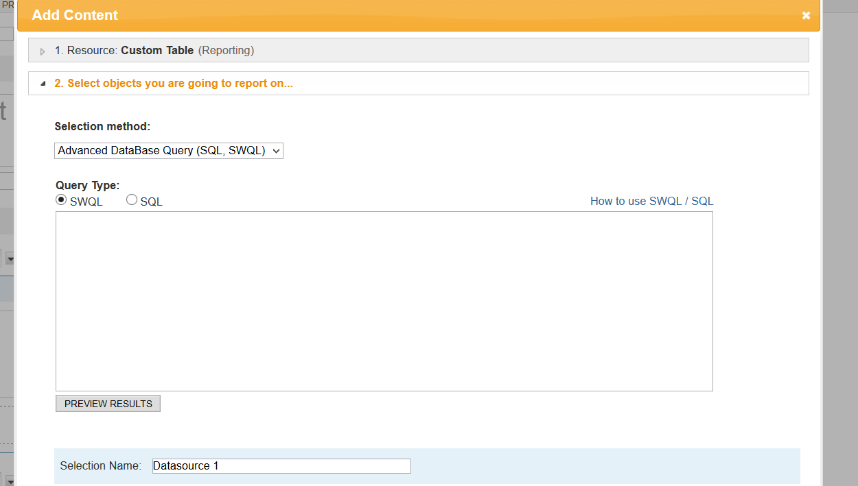Close the Add Content dialog
Image resolution: width=858 pixels, height=486 pixels.
pos(806,15)
